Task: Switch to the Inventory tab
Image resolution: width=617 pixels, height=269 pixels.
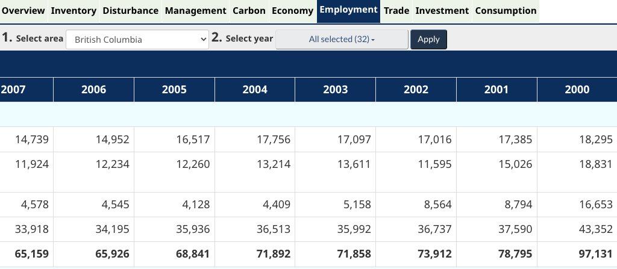Action: 74,11
